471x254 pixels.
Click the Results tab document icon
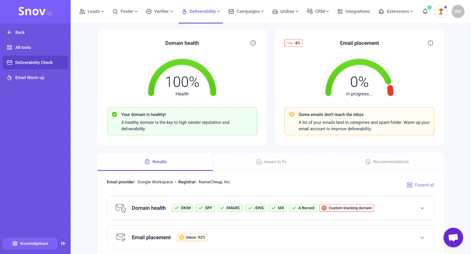pyautogui.click(x=147, y=162)
